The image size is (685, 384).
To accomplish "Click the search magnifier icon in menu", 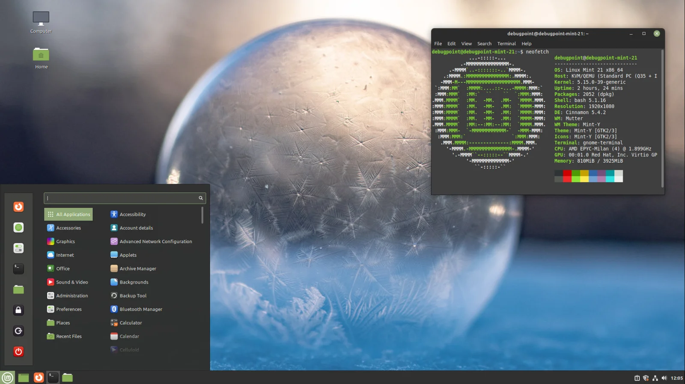I will coord(200,198).
